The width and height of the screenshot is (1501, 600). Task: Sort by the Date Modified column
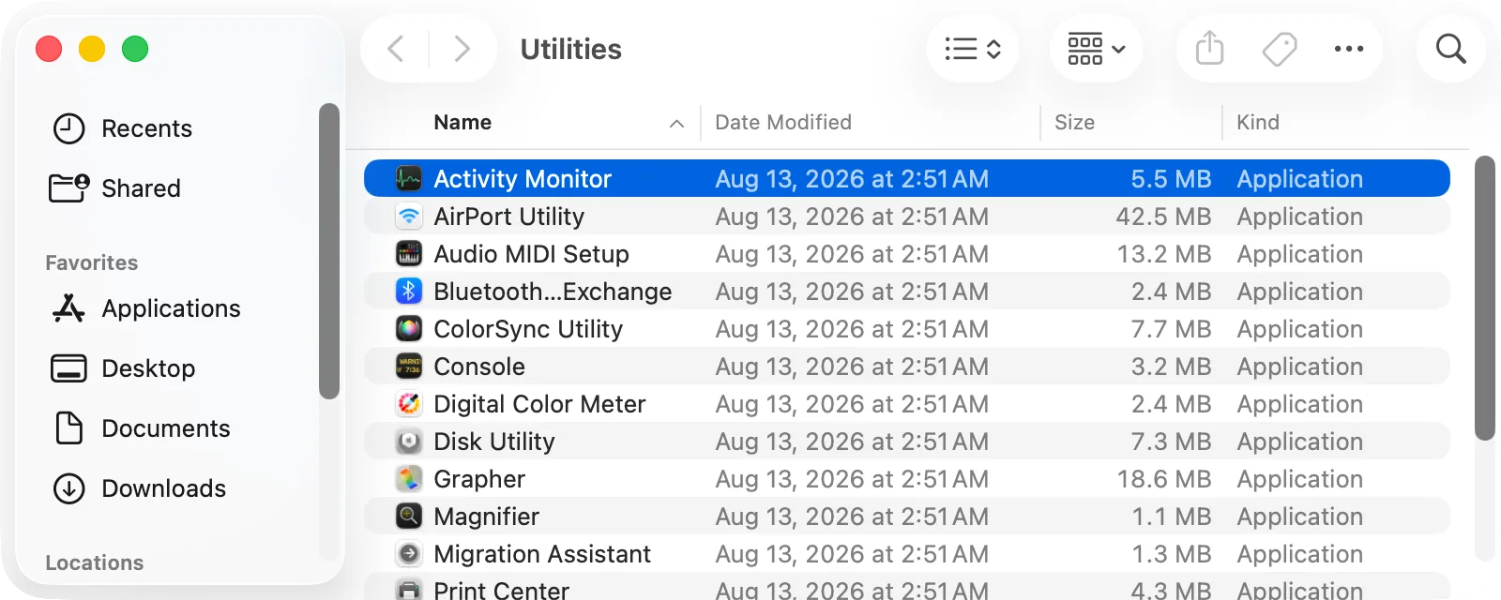coord(783,123)
